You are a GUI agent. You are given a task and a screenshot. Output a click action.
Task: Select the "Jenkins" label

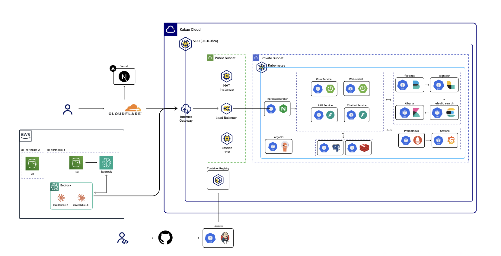click(219, 226)
